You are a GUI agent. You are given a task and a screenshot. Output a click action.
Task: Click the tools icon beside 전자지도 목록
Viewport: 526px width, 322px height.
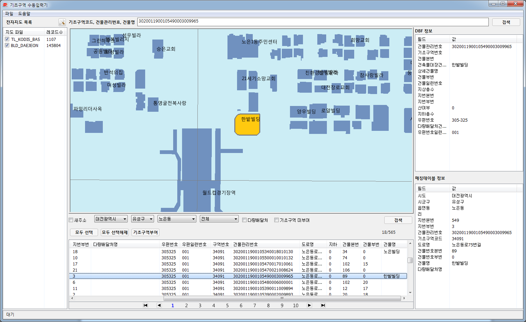coord(62,22)
